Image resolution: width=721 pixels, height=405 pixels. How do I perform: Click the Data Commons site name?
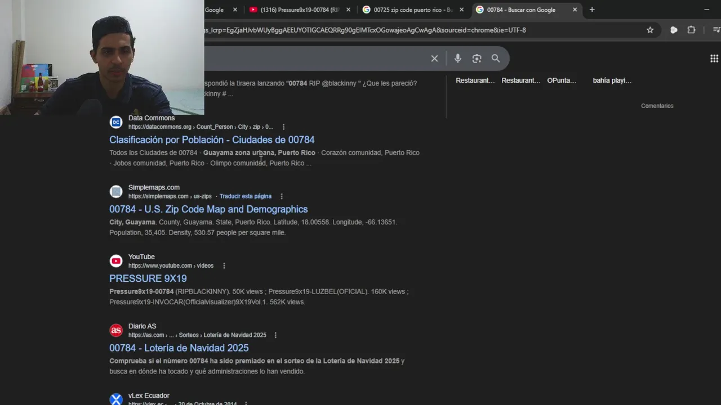click(x=152, y=118)
